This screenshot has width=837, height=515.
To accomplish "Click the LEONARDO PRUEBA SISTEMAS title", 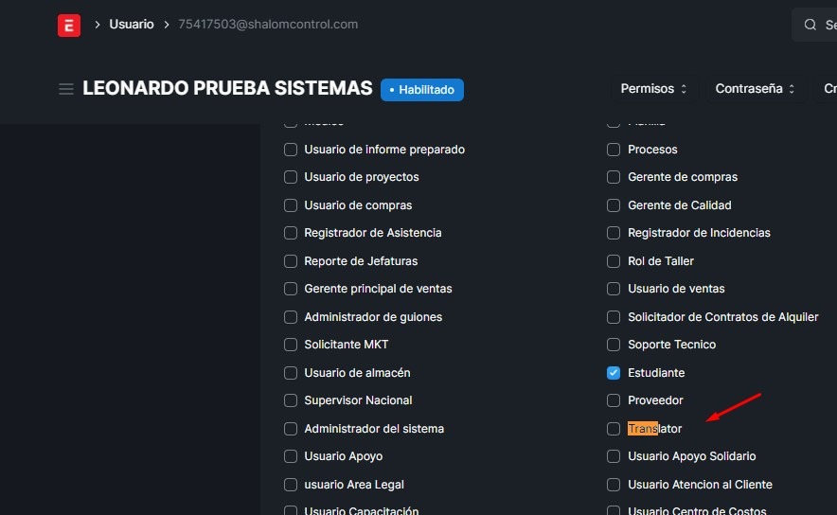I will 227,89.
